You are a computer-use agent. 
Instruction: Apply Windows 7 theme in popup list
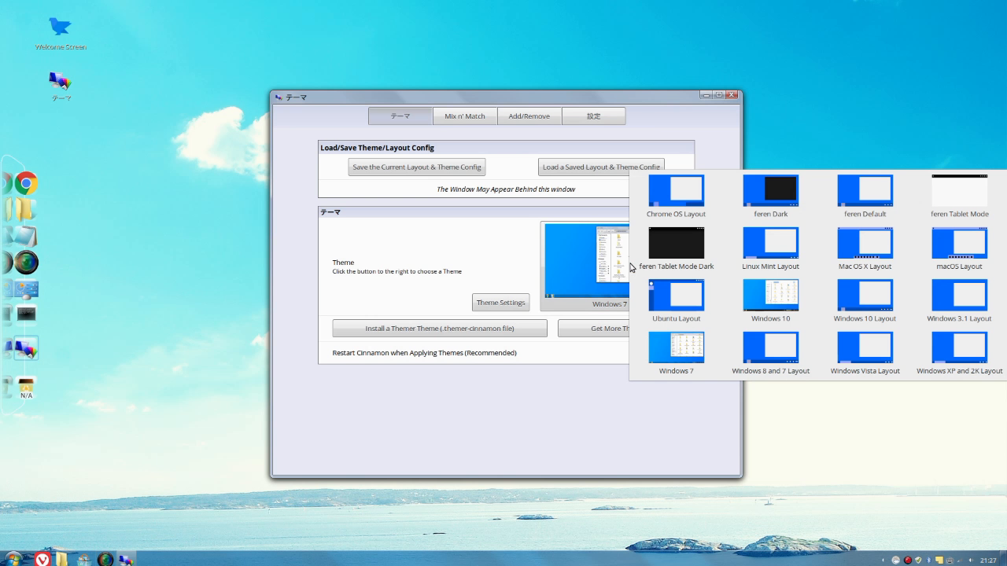click(676, 354)
